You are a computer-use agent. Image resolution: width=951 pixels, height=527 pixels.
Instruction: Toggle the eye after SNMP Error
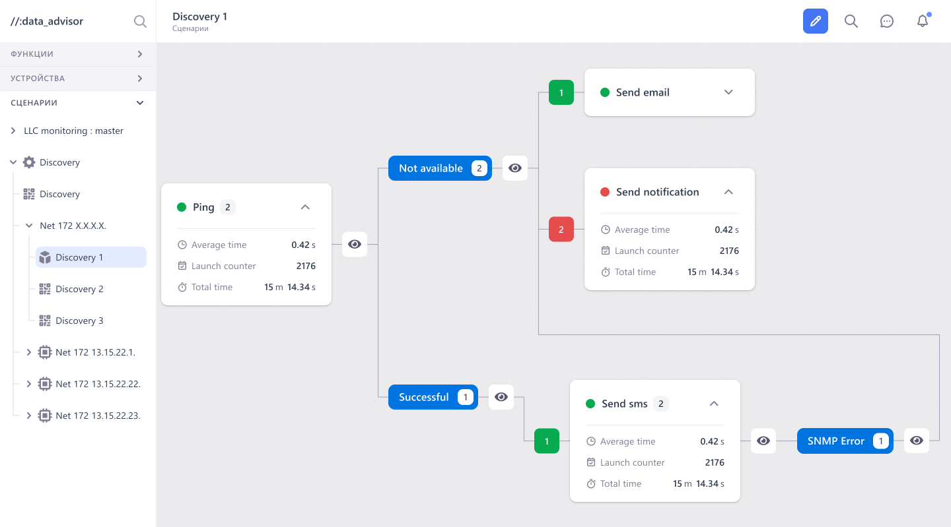(917, 441)
